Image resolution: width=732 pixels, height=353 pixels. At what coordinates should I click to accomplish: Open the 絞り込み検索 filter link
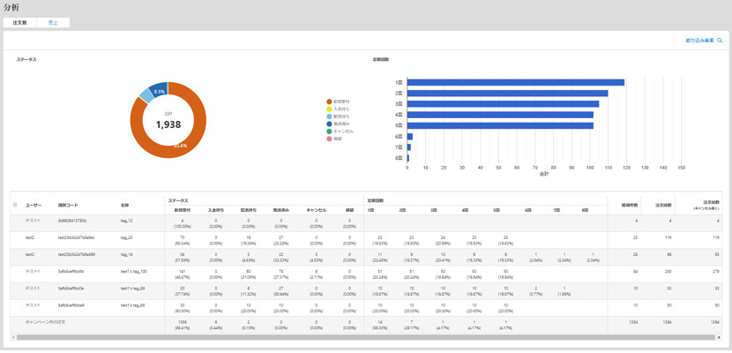699,41
